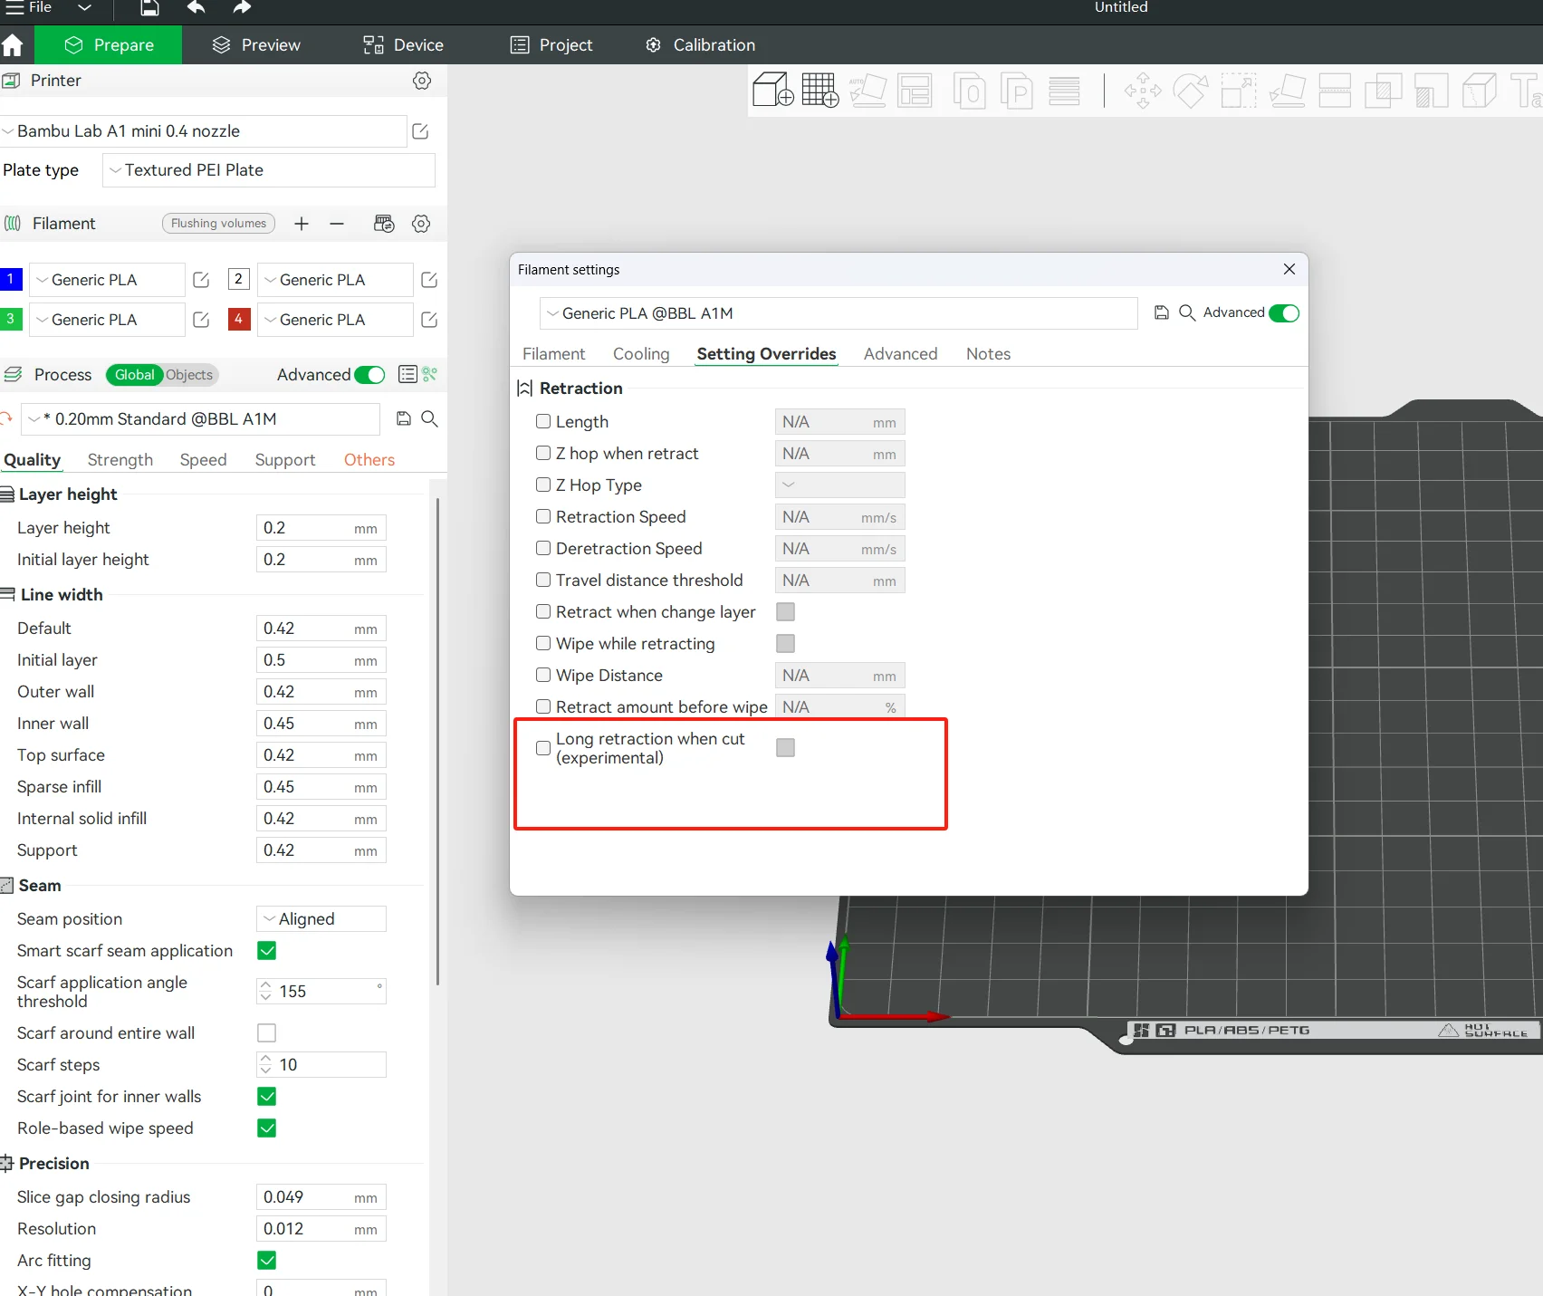Viewport: 1543px width, 1296px height.
Task: Switch process scope to Objects
Action: click(x=189, y=375)
